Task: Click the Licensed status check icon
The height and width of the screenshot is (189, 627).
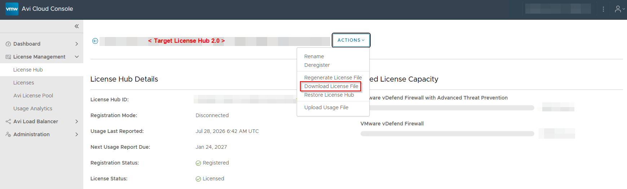Action: pyautogui.click(x=198, y=179)
